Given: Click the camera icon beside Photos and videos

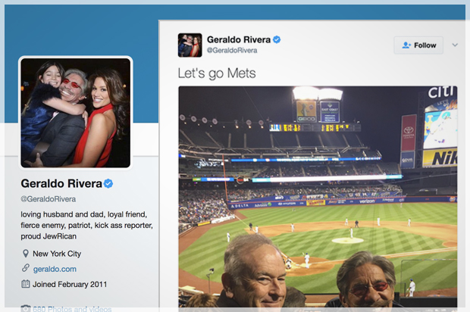Looking at the screenshot, I should 26,308.
